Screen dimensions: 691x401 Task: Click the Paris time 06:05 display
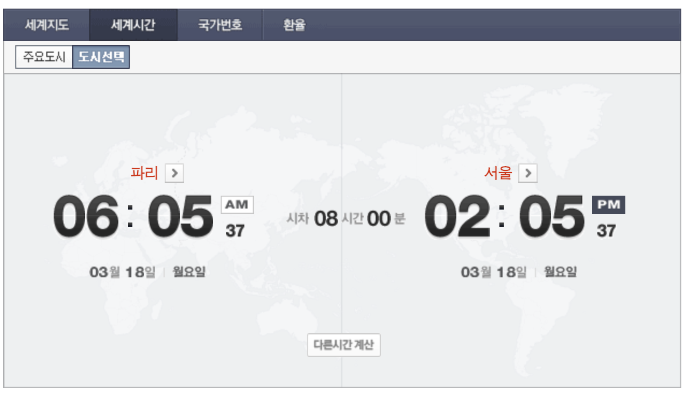point(133,216)
